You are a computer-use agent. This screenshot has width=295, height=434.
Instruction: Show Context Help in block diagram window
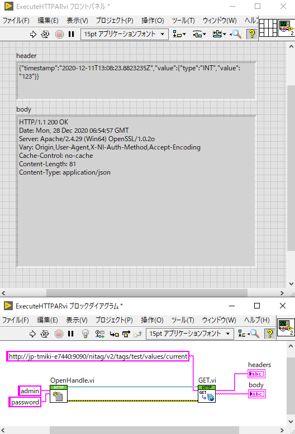click(269, 334)
